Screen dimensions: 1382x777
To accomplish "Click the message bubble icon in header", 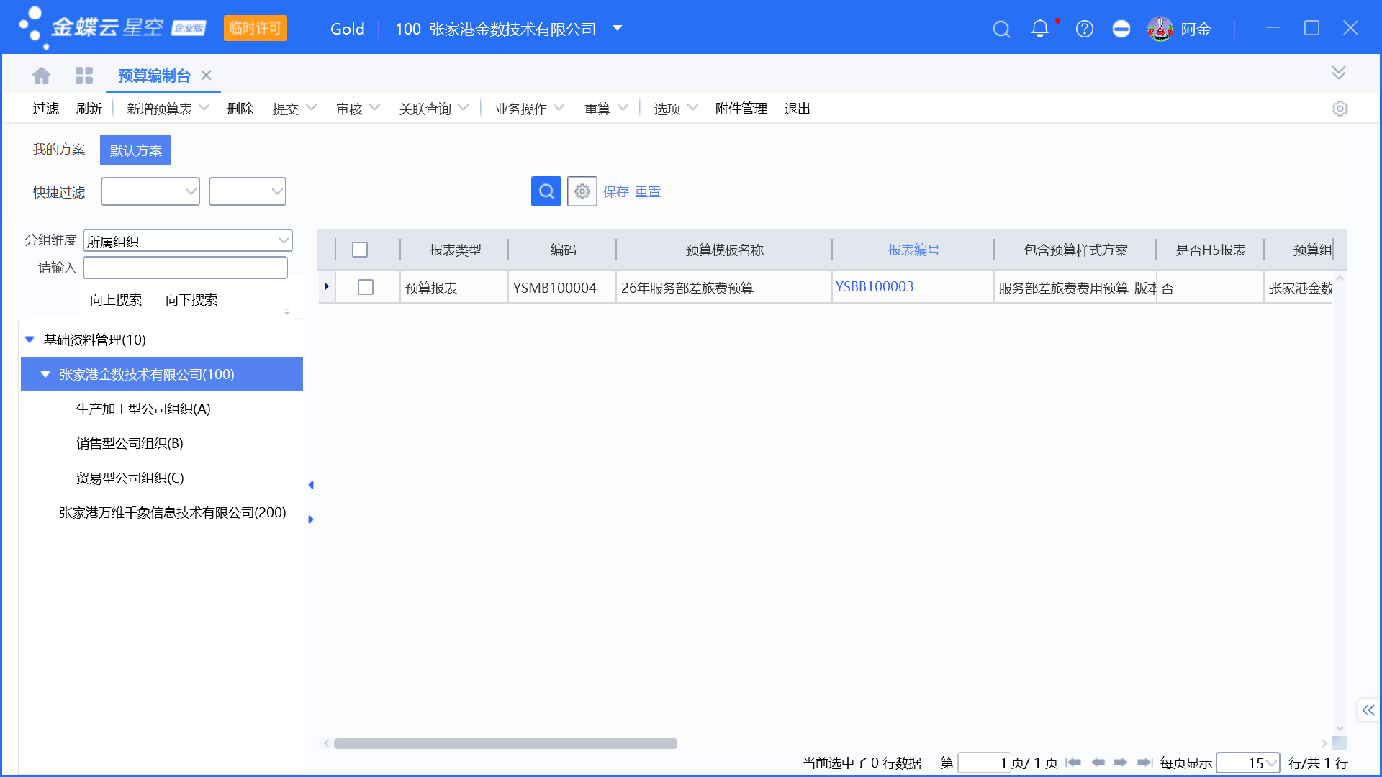I will [1121, 29].
